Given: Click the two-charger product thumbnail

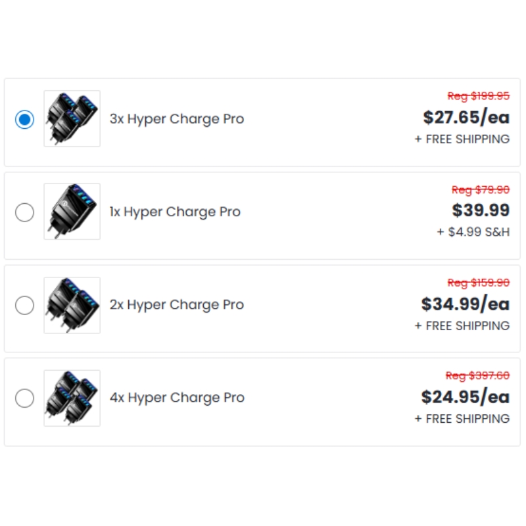Looking at the screenshot, I should point(72,305).
